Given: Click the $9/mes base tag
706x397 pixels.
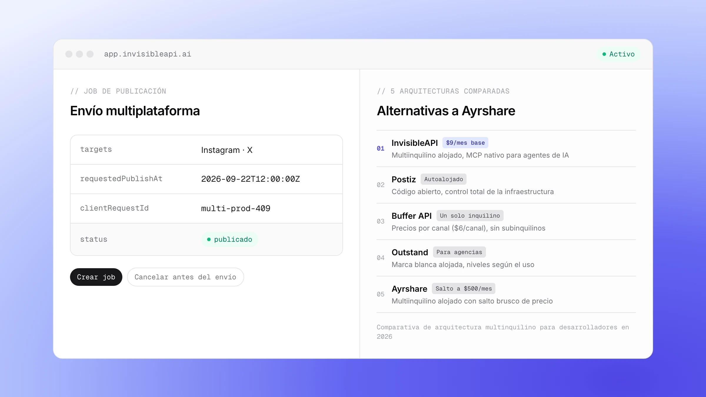Looking at the screenshot, I should [465, 143].
